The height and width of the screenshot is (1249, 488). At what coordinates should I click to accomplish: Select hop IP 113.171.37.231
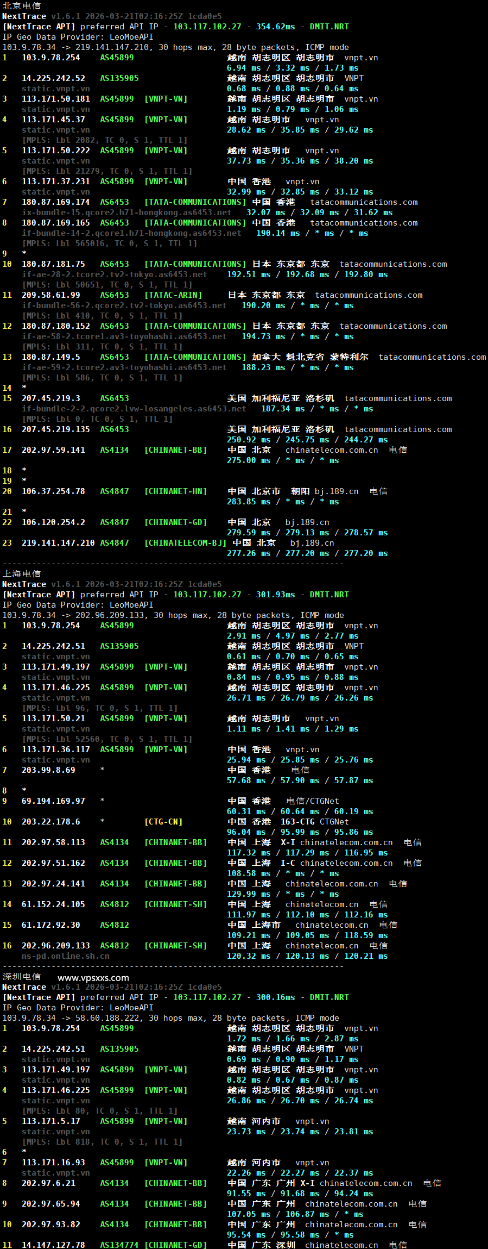point(56,182)
